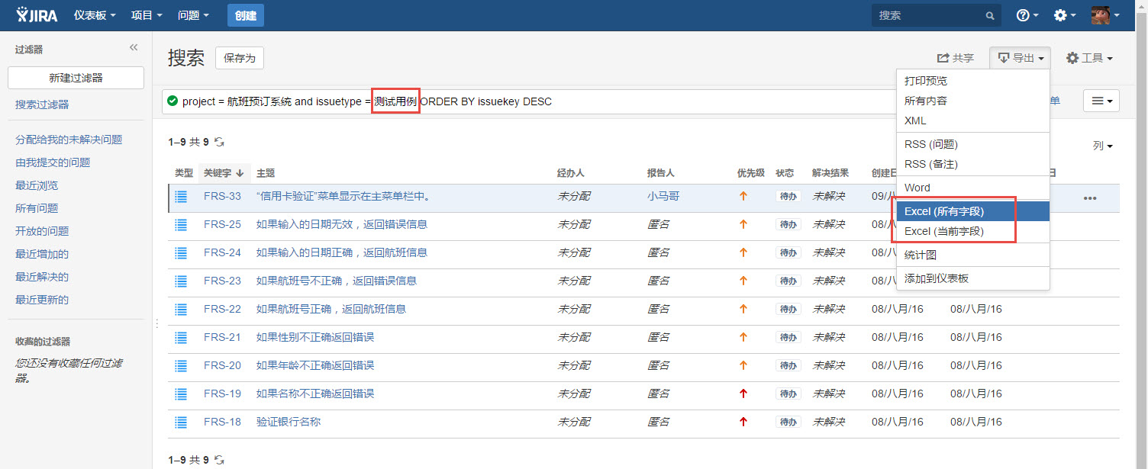Viewport: 1148px width, 469px height.
Task: Click the 共享 button
Action: pyautogui.click(x=956, y=58)
